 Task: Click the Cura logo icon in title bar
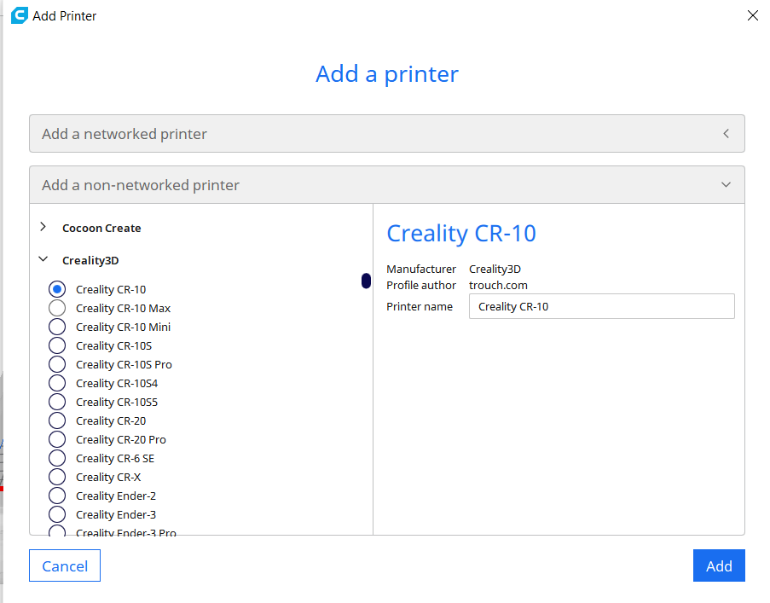click(19, 15)
